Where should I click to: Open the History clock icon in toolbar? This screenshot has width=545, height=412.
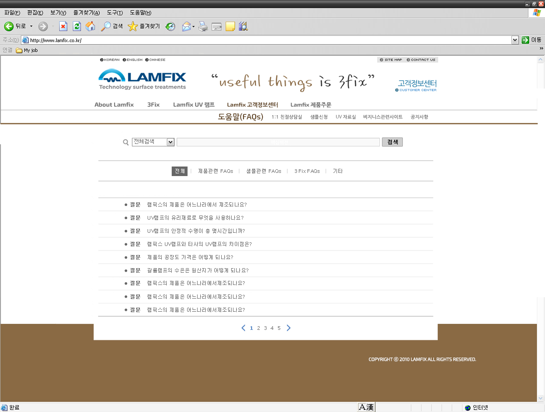pos(170,27)
